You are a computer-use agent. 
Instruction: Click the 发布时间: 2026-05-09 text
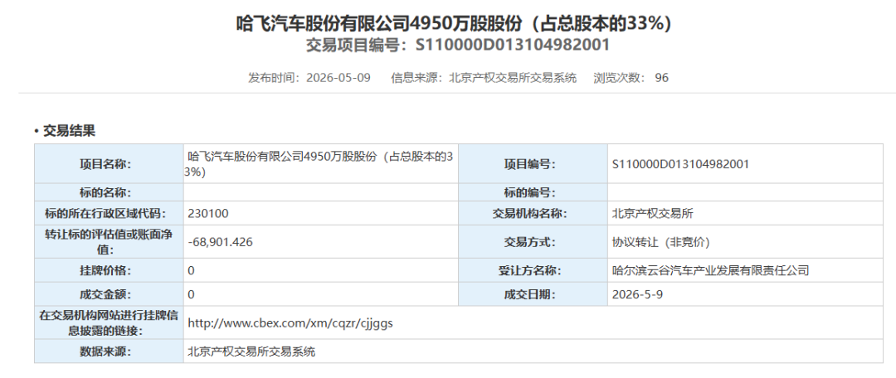309,78
